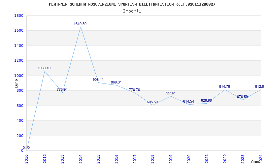Click the 600 y-axis tick label
This screenshot has width=264, height=165.
[20, 106]
